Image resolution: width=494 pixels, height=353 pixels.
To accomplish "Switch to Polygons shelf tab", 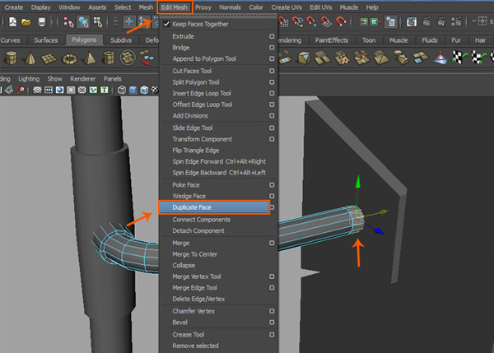I will 84,40.
